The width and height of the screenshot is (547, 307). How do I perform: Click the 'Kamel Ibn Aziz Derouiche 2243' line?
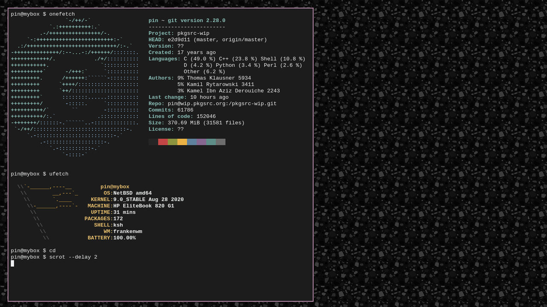[229, 91]
